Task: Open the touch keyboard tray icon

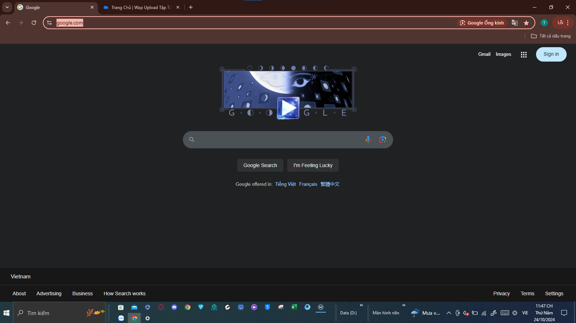Action: pyautogui.click(x=505, y=313)
